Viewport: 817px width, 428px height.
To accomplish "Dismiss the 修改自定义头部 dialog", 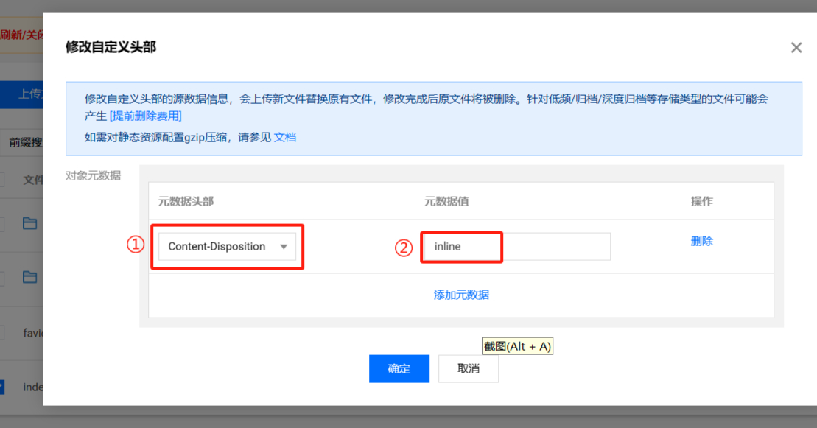I will (796, 47).
